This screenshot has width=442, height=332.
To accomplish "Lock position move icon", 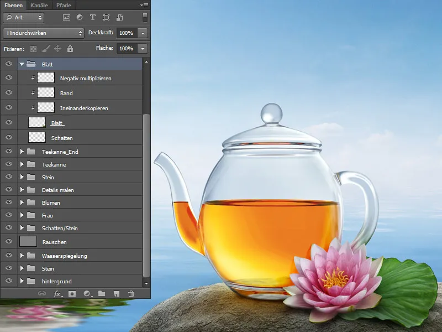I will (58, 49).
